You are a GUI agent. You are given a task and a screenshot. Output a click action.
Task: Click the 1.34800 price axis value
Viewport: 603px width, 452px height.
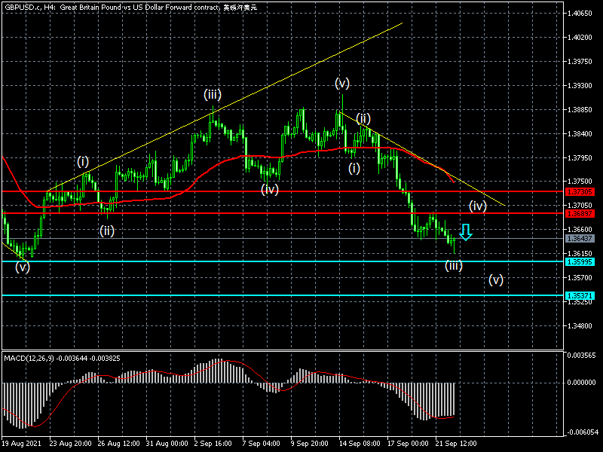tap(580, 326)
